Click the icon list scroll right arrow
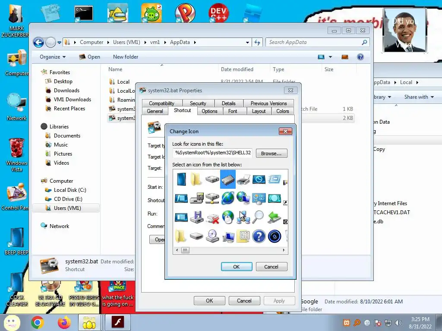 pos(284,250)
